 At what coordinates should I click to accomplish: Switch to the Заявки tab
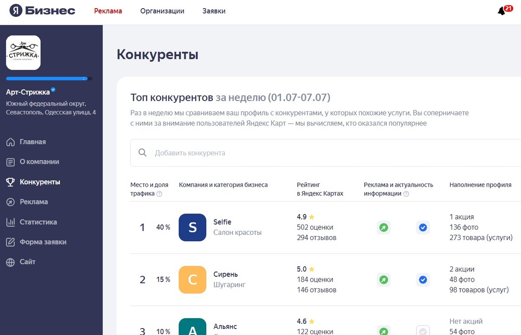[x=214, y=11]
